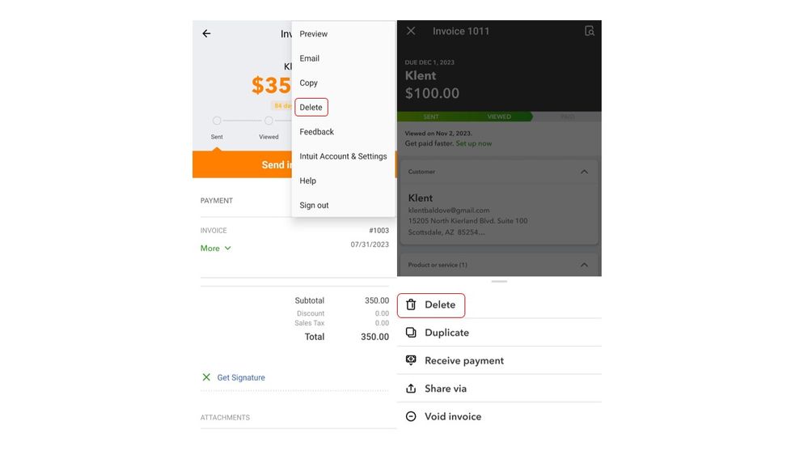Open the Set up now link

pyautogui.click(x=474, y=143)
